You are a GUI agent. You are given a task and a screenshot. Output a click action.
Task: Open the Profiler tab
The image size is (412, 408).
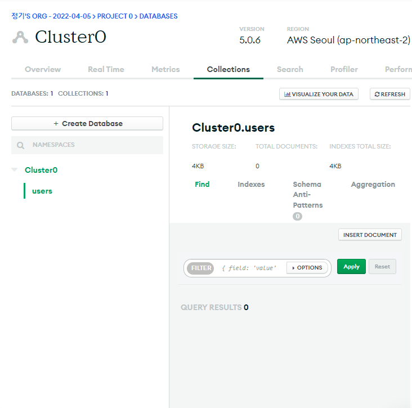(x=344, y=69)
